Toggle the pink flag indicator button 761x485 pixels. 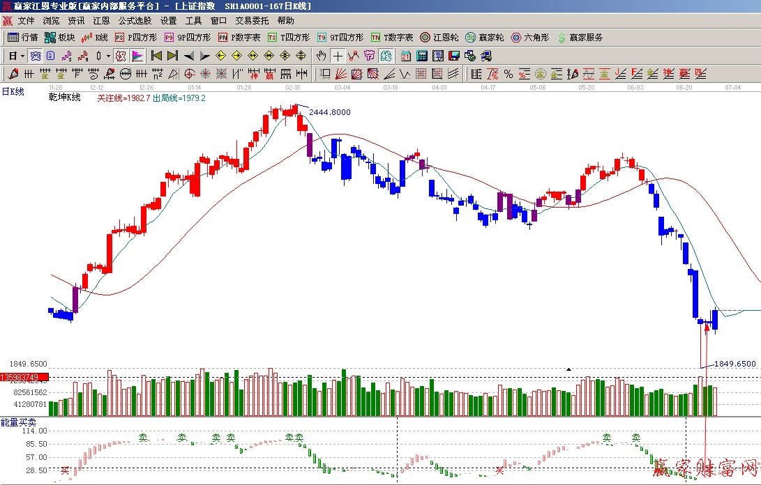(137, 56)
